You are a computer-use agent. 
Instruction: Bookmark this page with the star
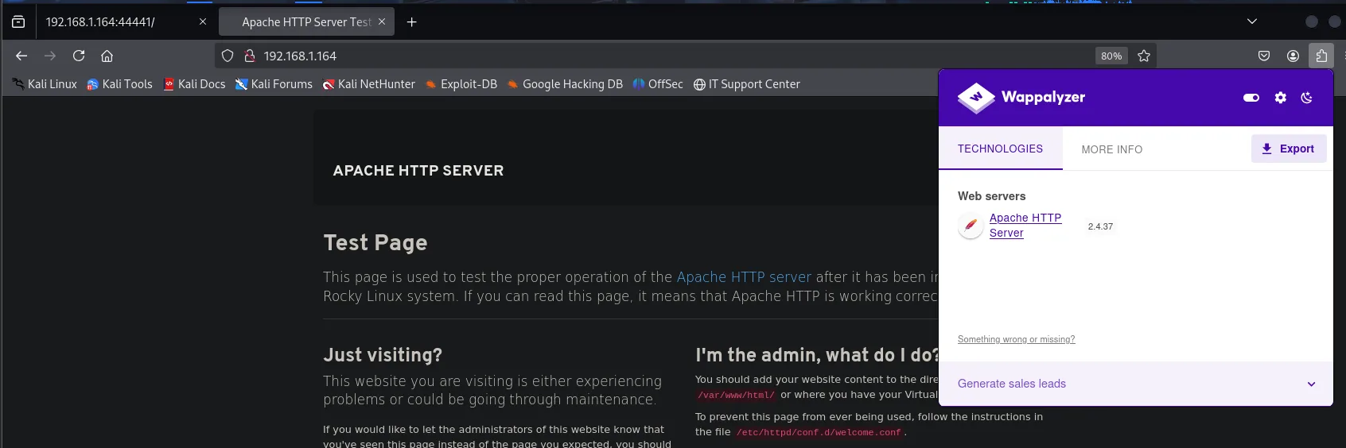pyautogui.click(x=1144, y=56)
